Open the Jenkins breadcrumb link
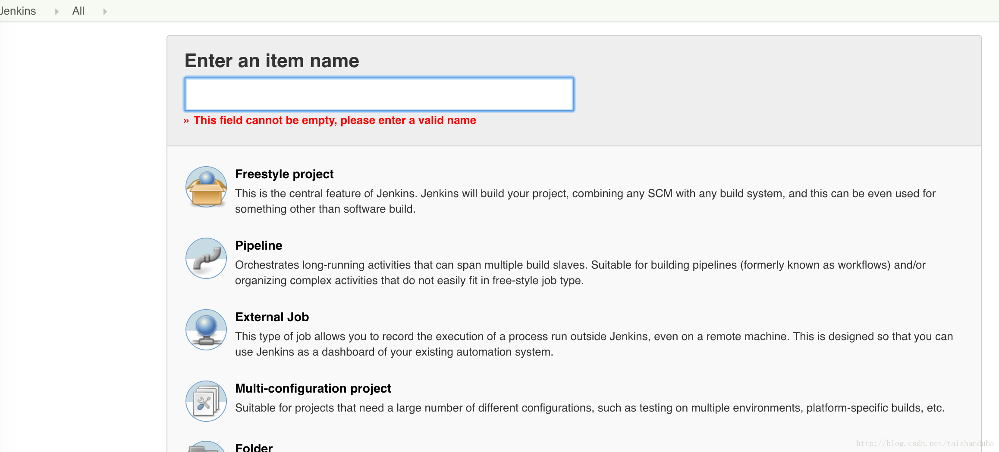This screenshot has width=999, height=452. pos(17,11)
